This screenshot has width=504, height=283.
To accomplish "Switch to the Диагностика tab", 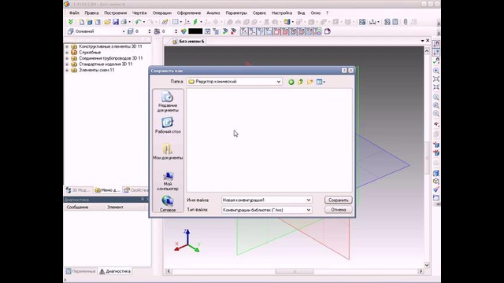I will pos(115,271).
